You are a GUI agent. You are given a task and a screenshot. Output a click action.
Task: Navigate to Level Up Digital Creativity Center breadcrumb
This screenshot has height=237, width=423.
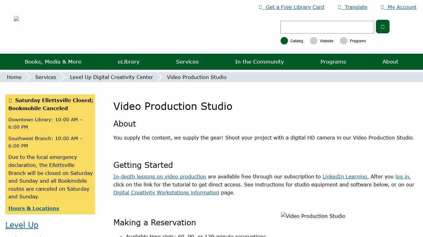pyautogui.click(x=111, y=77)
